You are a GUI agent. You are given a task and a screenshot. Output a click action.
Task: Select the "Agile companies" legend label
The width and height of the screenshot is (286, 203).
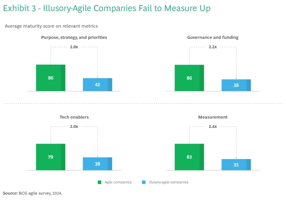pos(118,182)
